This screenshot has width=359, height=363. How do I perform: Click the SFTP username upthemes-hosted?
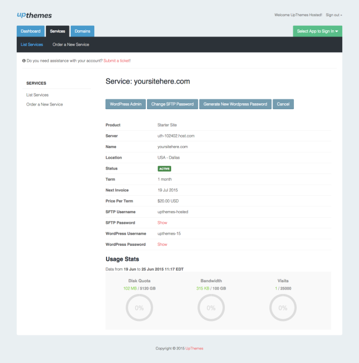173,212
